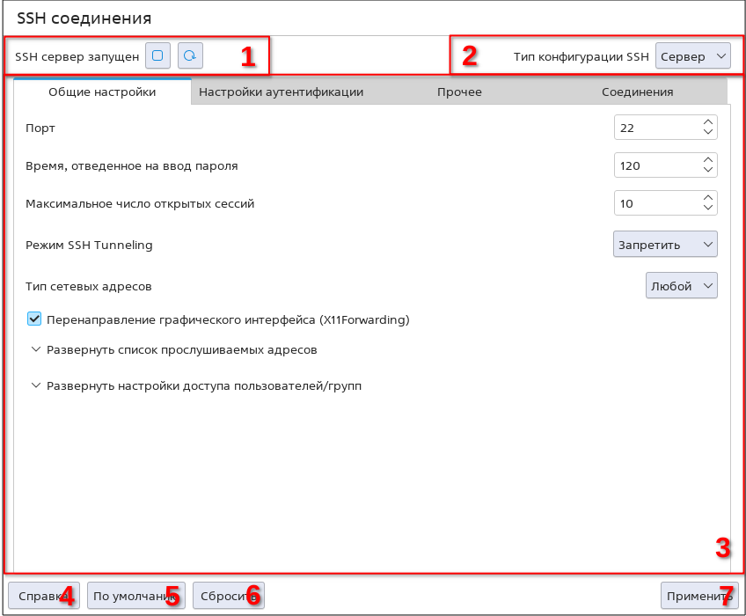Click the Применить button
Screen dimensions: 746x616
(x=698, y=596)
